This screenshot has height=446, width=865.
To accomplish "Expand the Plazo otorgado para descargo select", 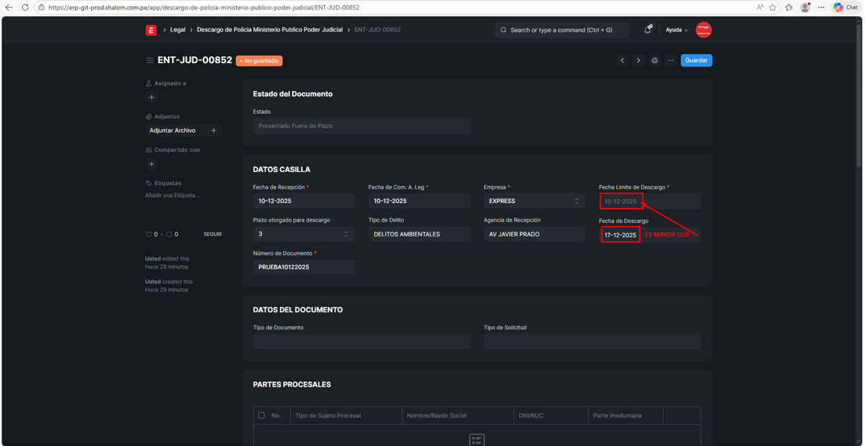I will (303, 234).
